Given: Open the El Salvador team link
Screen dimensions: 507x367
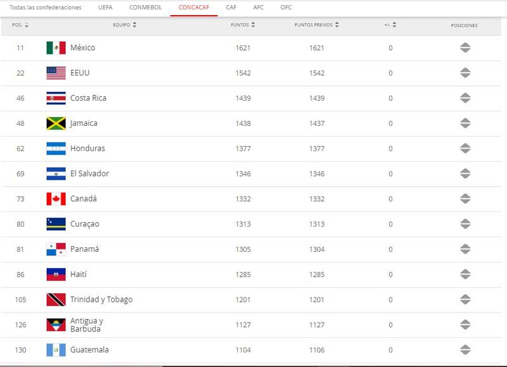Looking at the screenshot, I should point(89,174).
